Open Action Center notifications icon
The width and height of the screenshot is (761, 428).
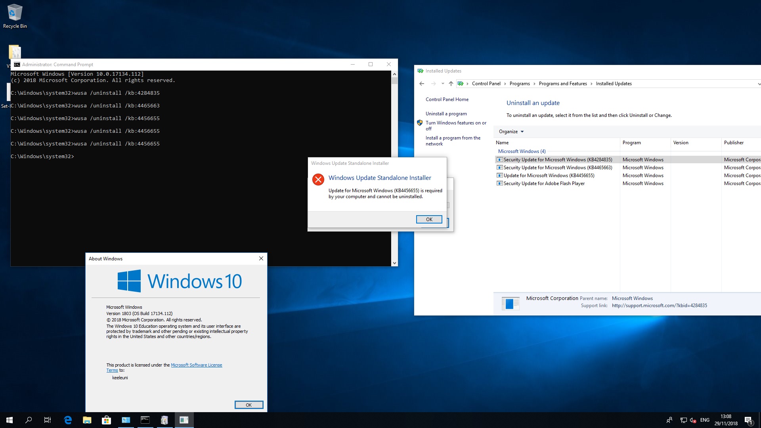coord(749,420)
